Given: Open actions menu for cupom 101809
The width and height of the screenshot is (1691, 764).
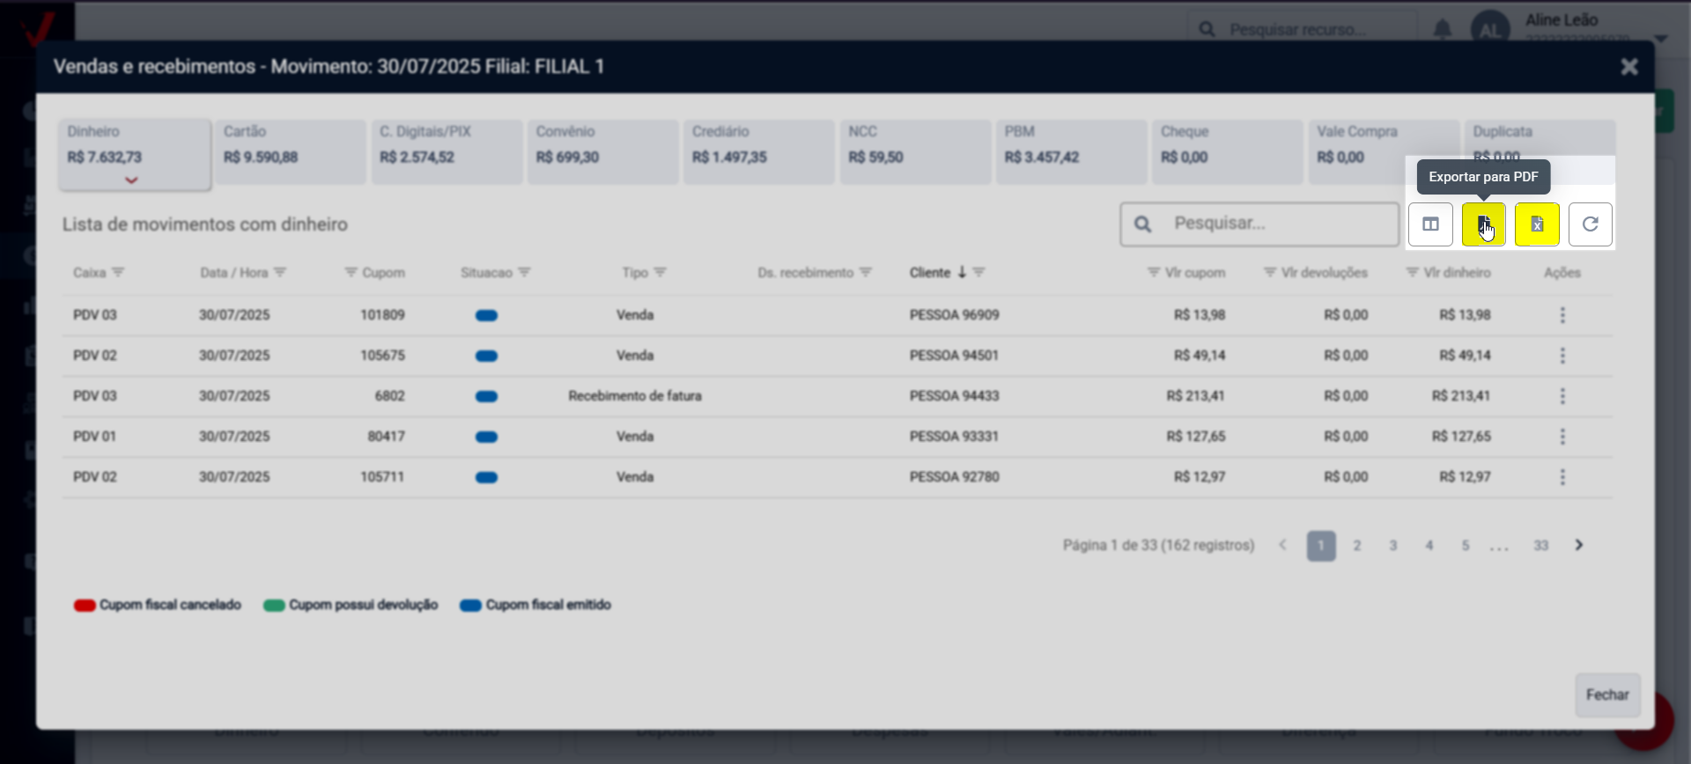Looking at the screenshot, I should tap(1562, 315).
